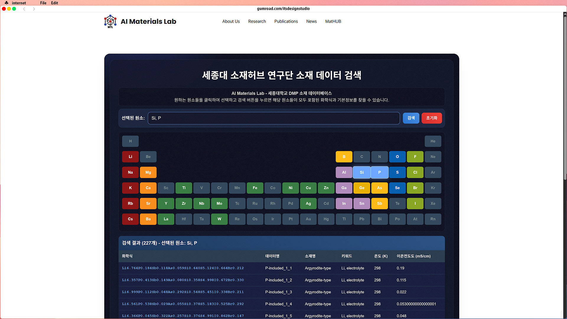The image size is (567, 319).
Task: Click the browser forward arrow
Action: click(x=34, y=9)
